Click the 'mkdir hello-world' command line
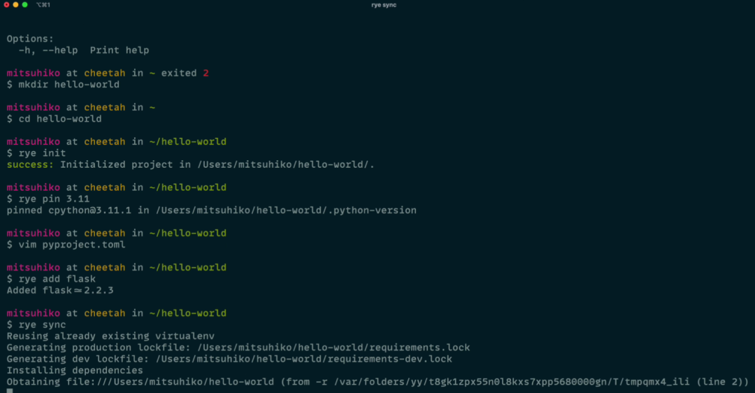 click(63, 85)
